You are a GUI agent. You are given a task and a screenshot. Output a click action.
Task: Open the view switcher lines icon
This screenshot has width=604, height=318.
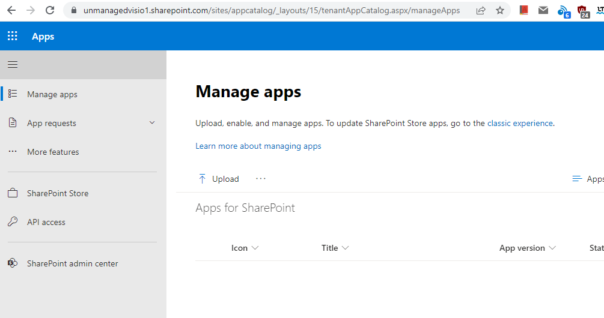577,179
